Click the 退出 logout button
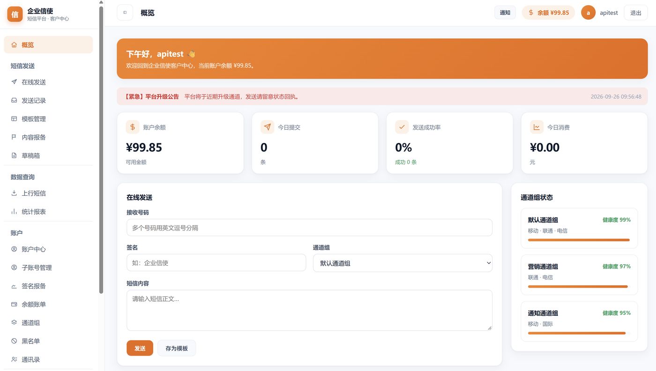The image size is (656, 371). [x=636, y=13]
